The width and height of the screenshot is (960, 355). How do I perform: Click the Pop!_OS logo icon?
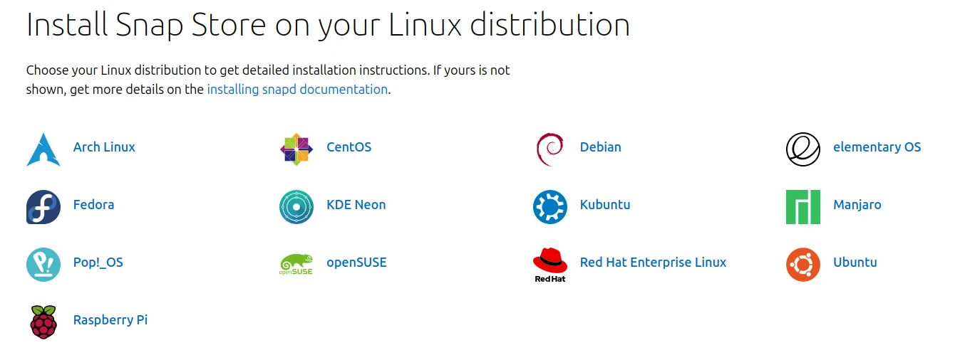point(43,265)
